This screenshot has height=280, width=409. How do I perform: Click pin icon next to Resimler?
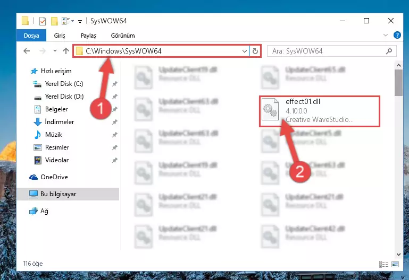pyautogui.click(x=114, y=147)
